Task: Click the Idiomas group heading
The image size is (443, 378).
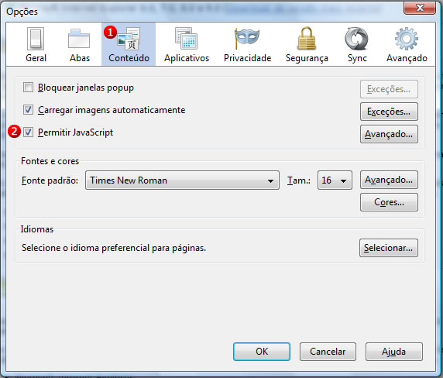Action: point(37,229)
